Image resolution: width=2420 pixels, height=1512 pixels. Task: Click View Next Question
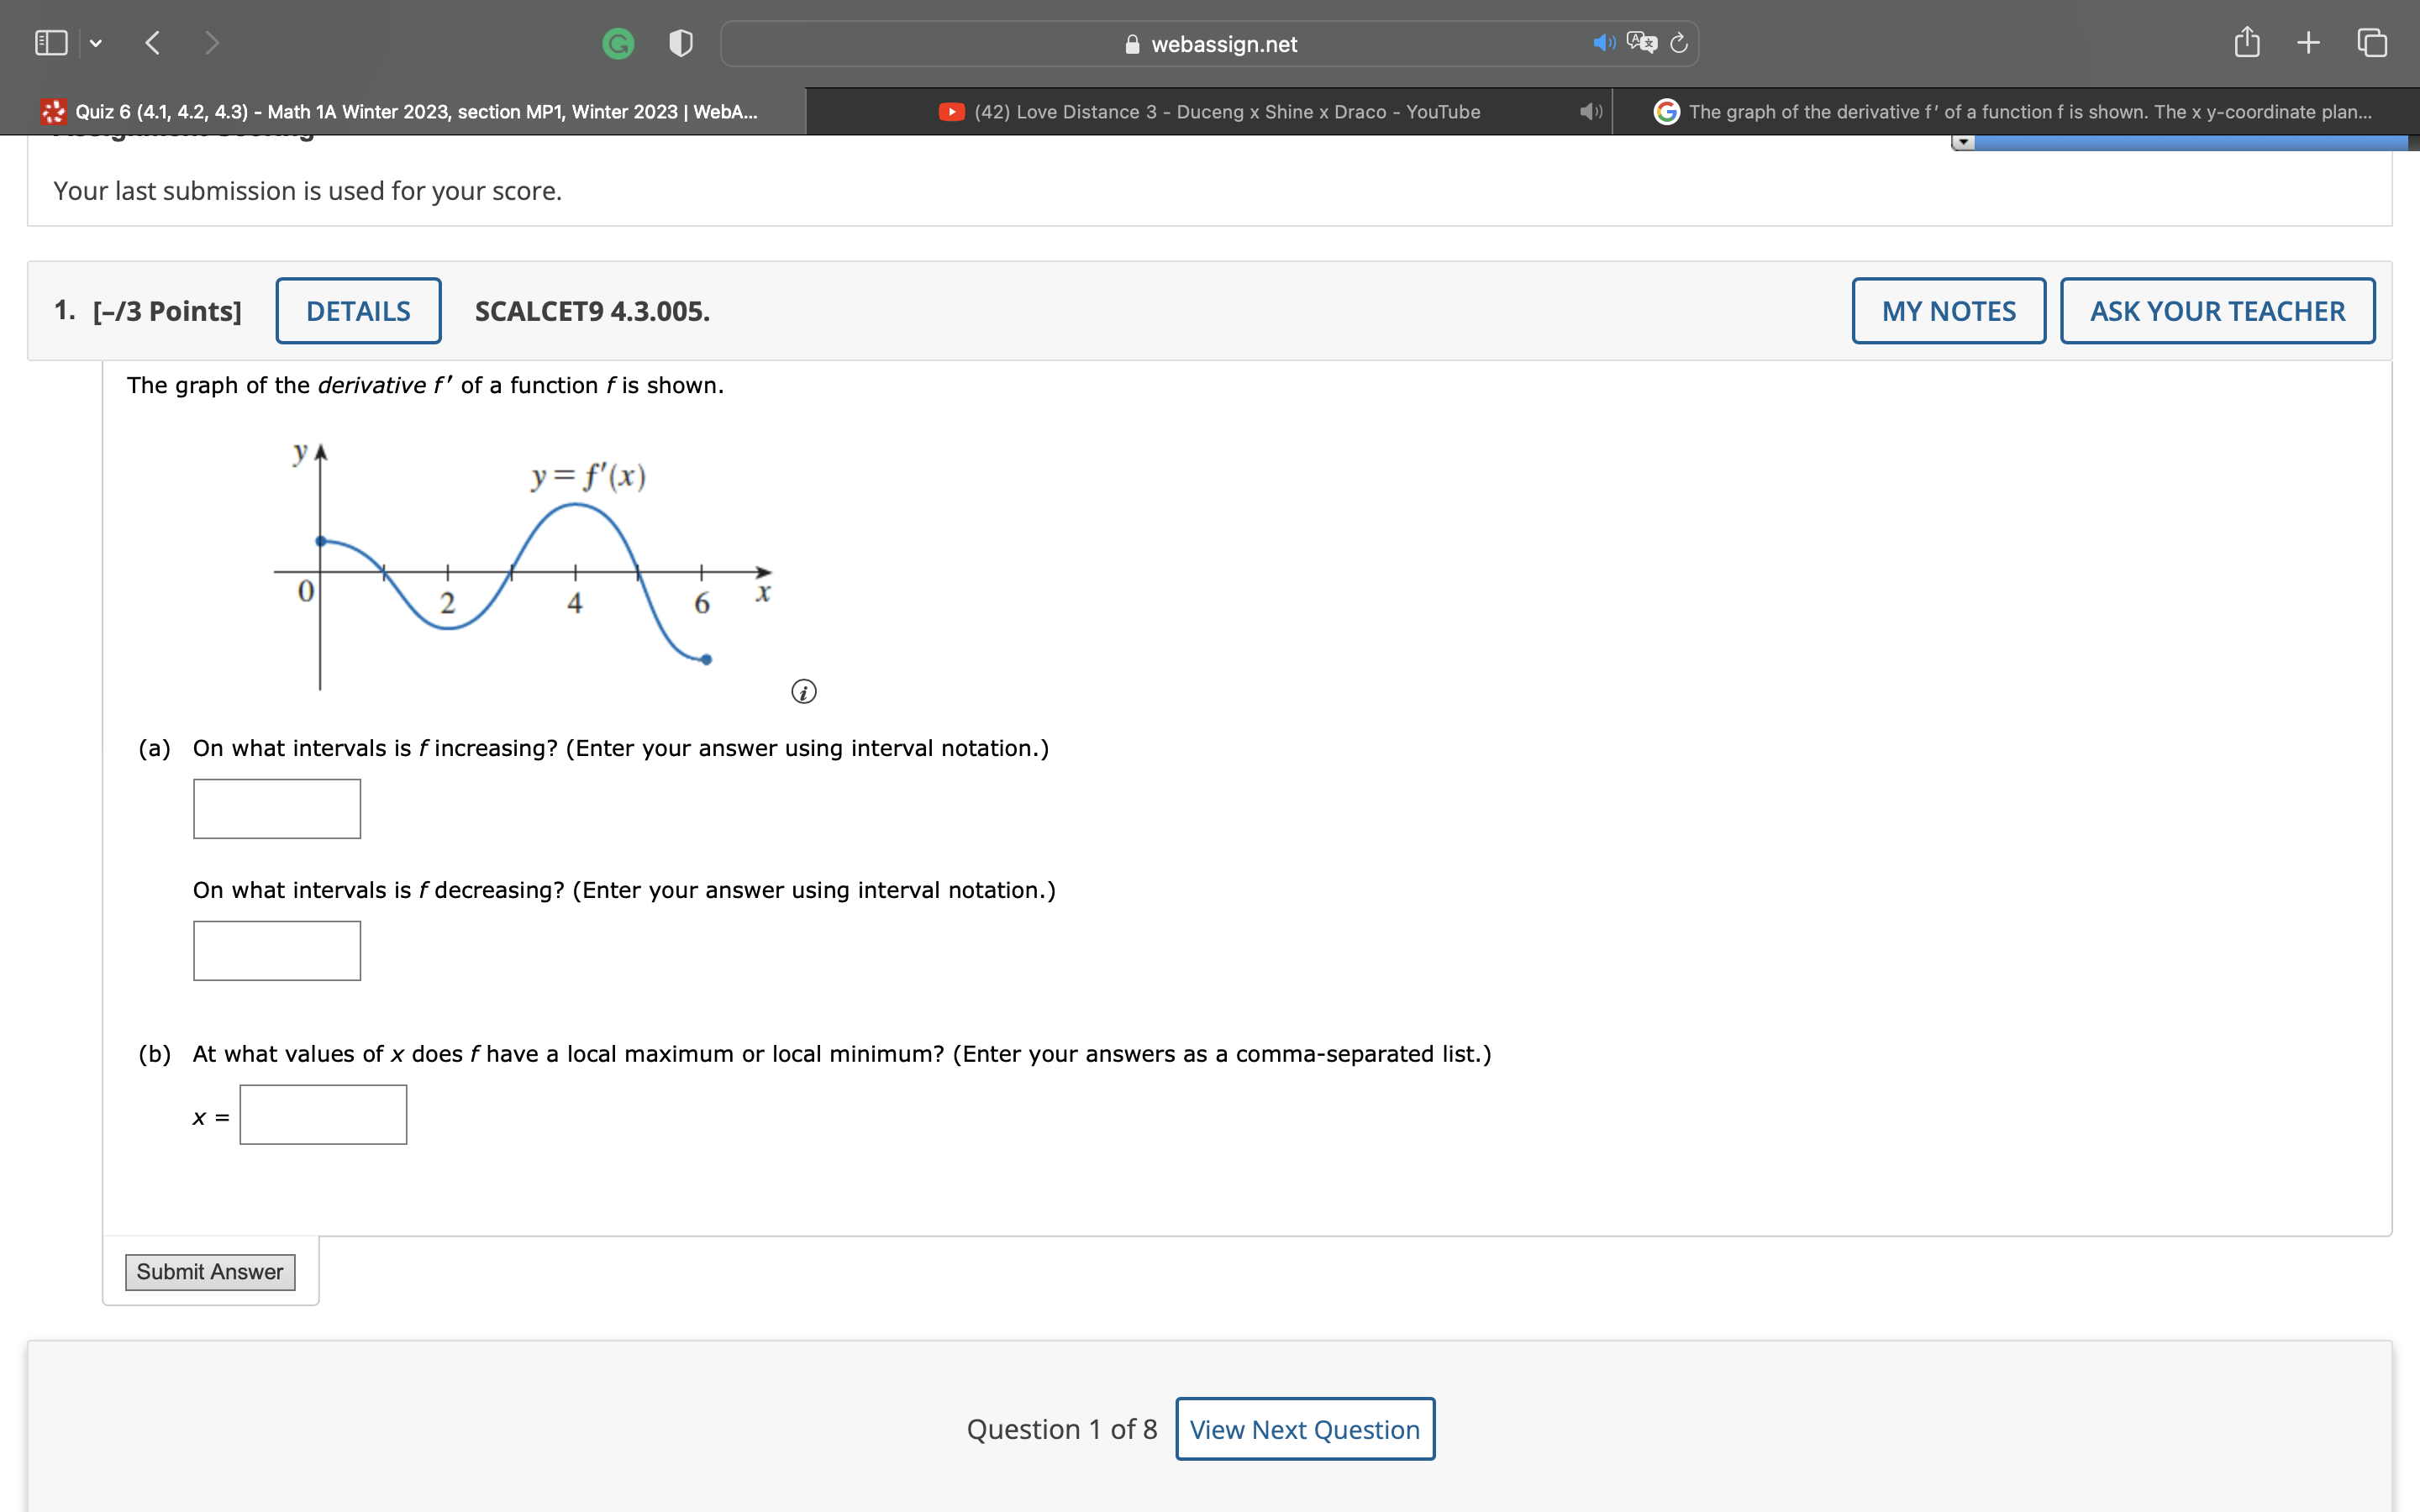[x=1303, y=1429]
